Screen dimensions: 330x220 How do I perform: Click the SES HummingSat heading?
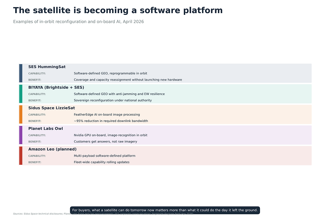pos(47,67)
